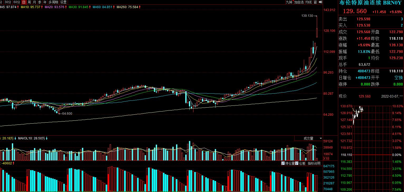The height and width of the screenshot is (192, 404).
Task: Open the 成交量 indicator dropdown
Action: (x=309, y=138)
